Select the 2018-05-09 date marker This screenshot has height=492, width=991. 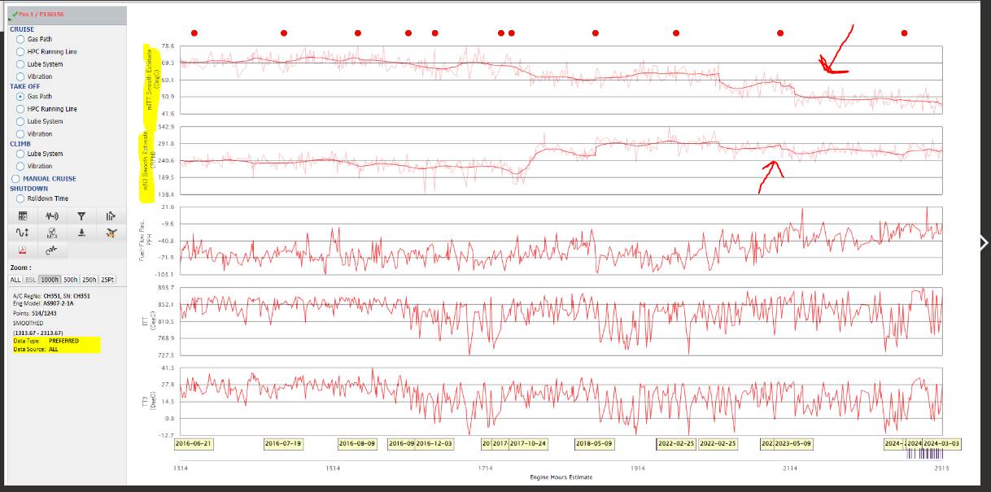[x=595, y=444]
